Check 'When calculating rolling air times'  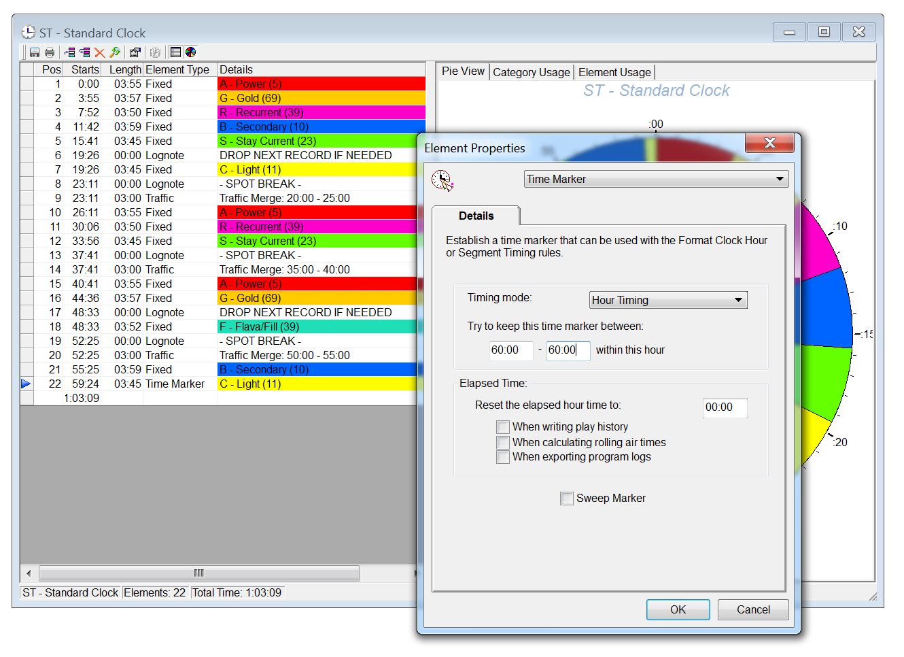click(503, 443)
